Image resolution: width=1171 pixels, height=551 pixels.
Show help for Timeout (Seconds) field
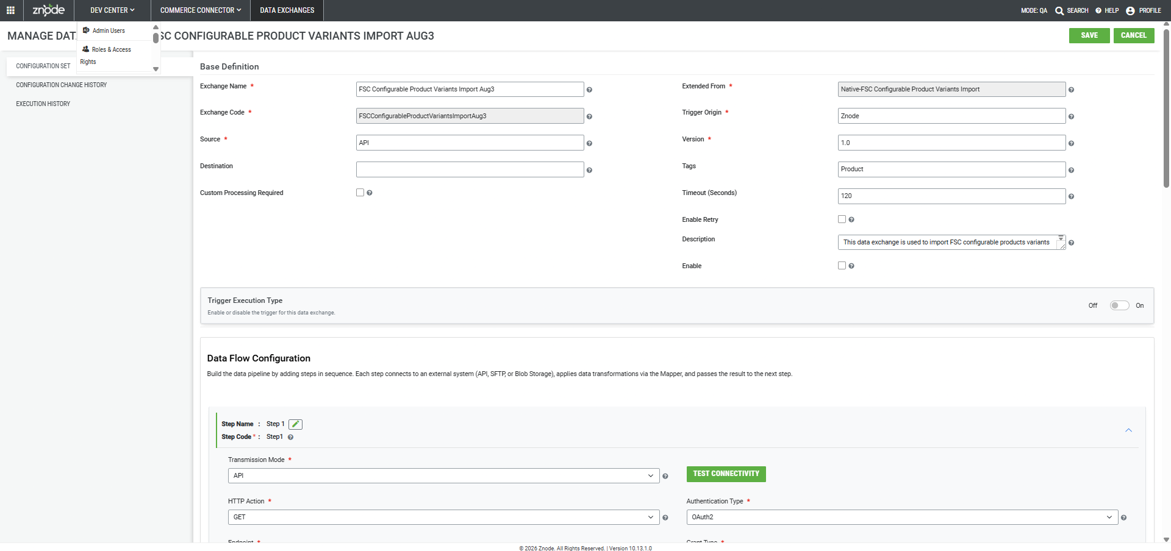(x=1071, y=197)
